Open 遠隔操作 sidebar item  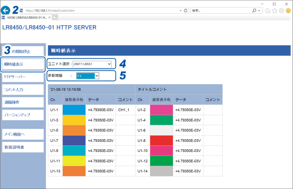(x=23, y=102)
